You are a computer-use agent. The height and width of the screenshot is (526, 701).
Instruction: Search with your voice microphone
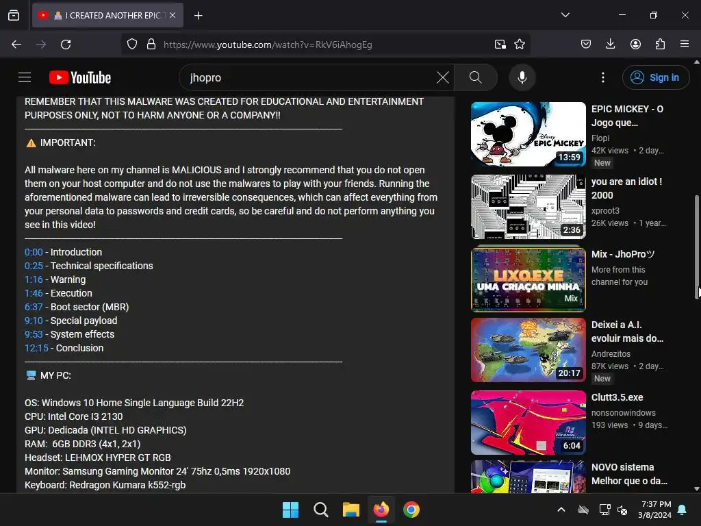[x=522, y=77]
